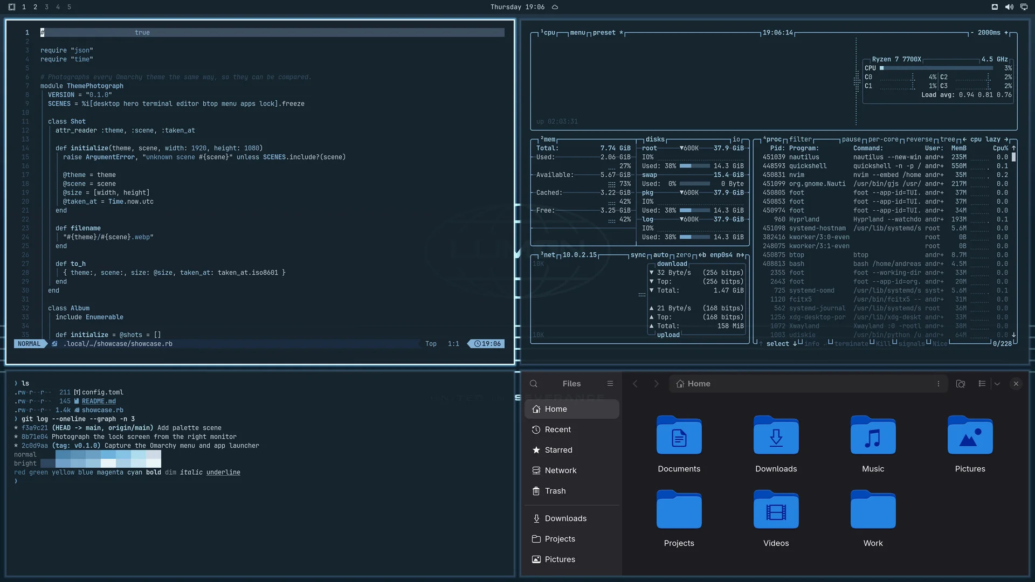Select previous sort column arrow in btop

tap(964, 140)
